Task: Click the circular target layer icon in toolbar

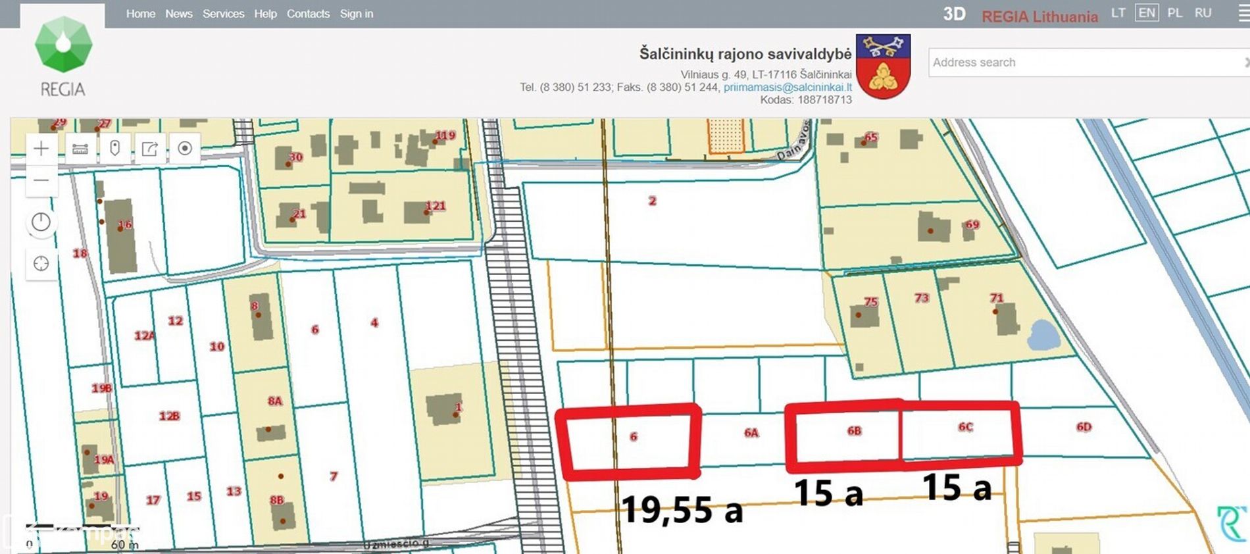Action: point(185,149)
